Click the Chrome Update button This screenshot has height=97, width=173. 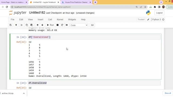[170, 7]
